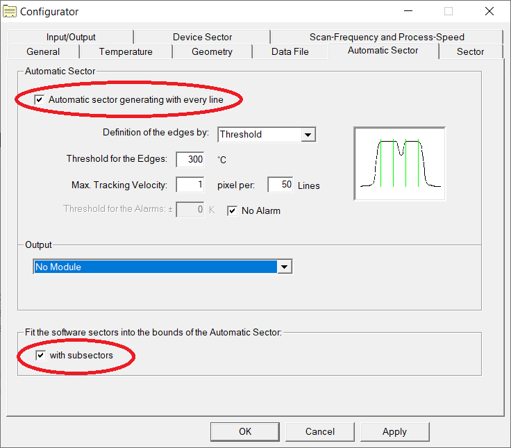The image size is (511, 448).
Task: Go to the General tab
Action: (43, 51)
